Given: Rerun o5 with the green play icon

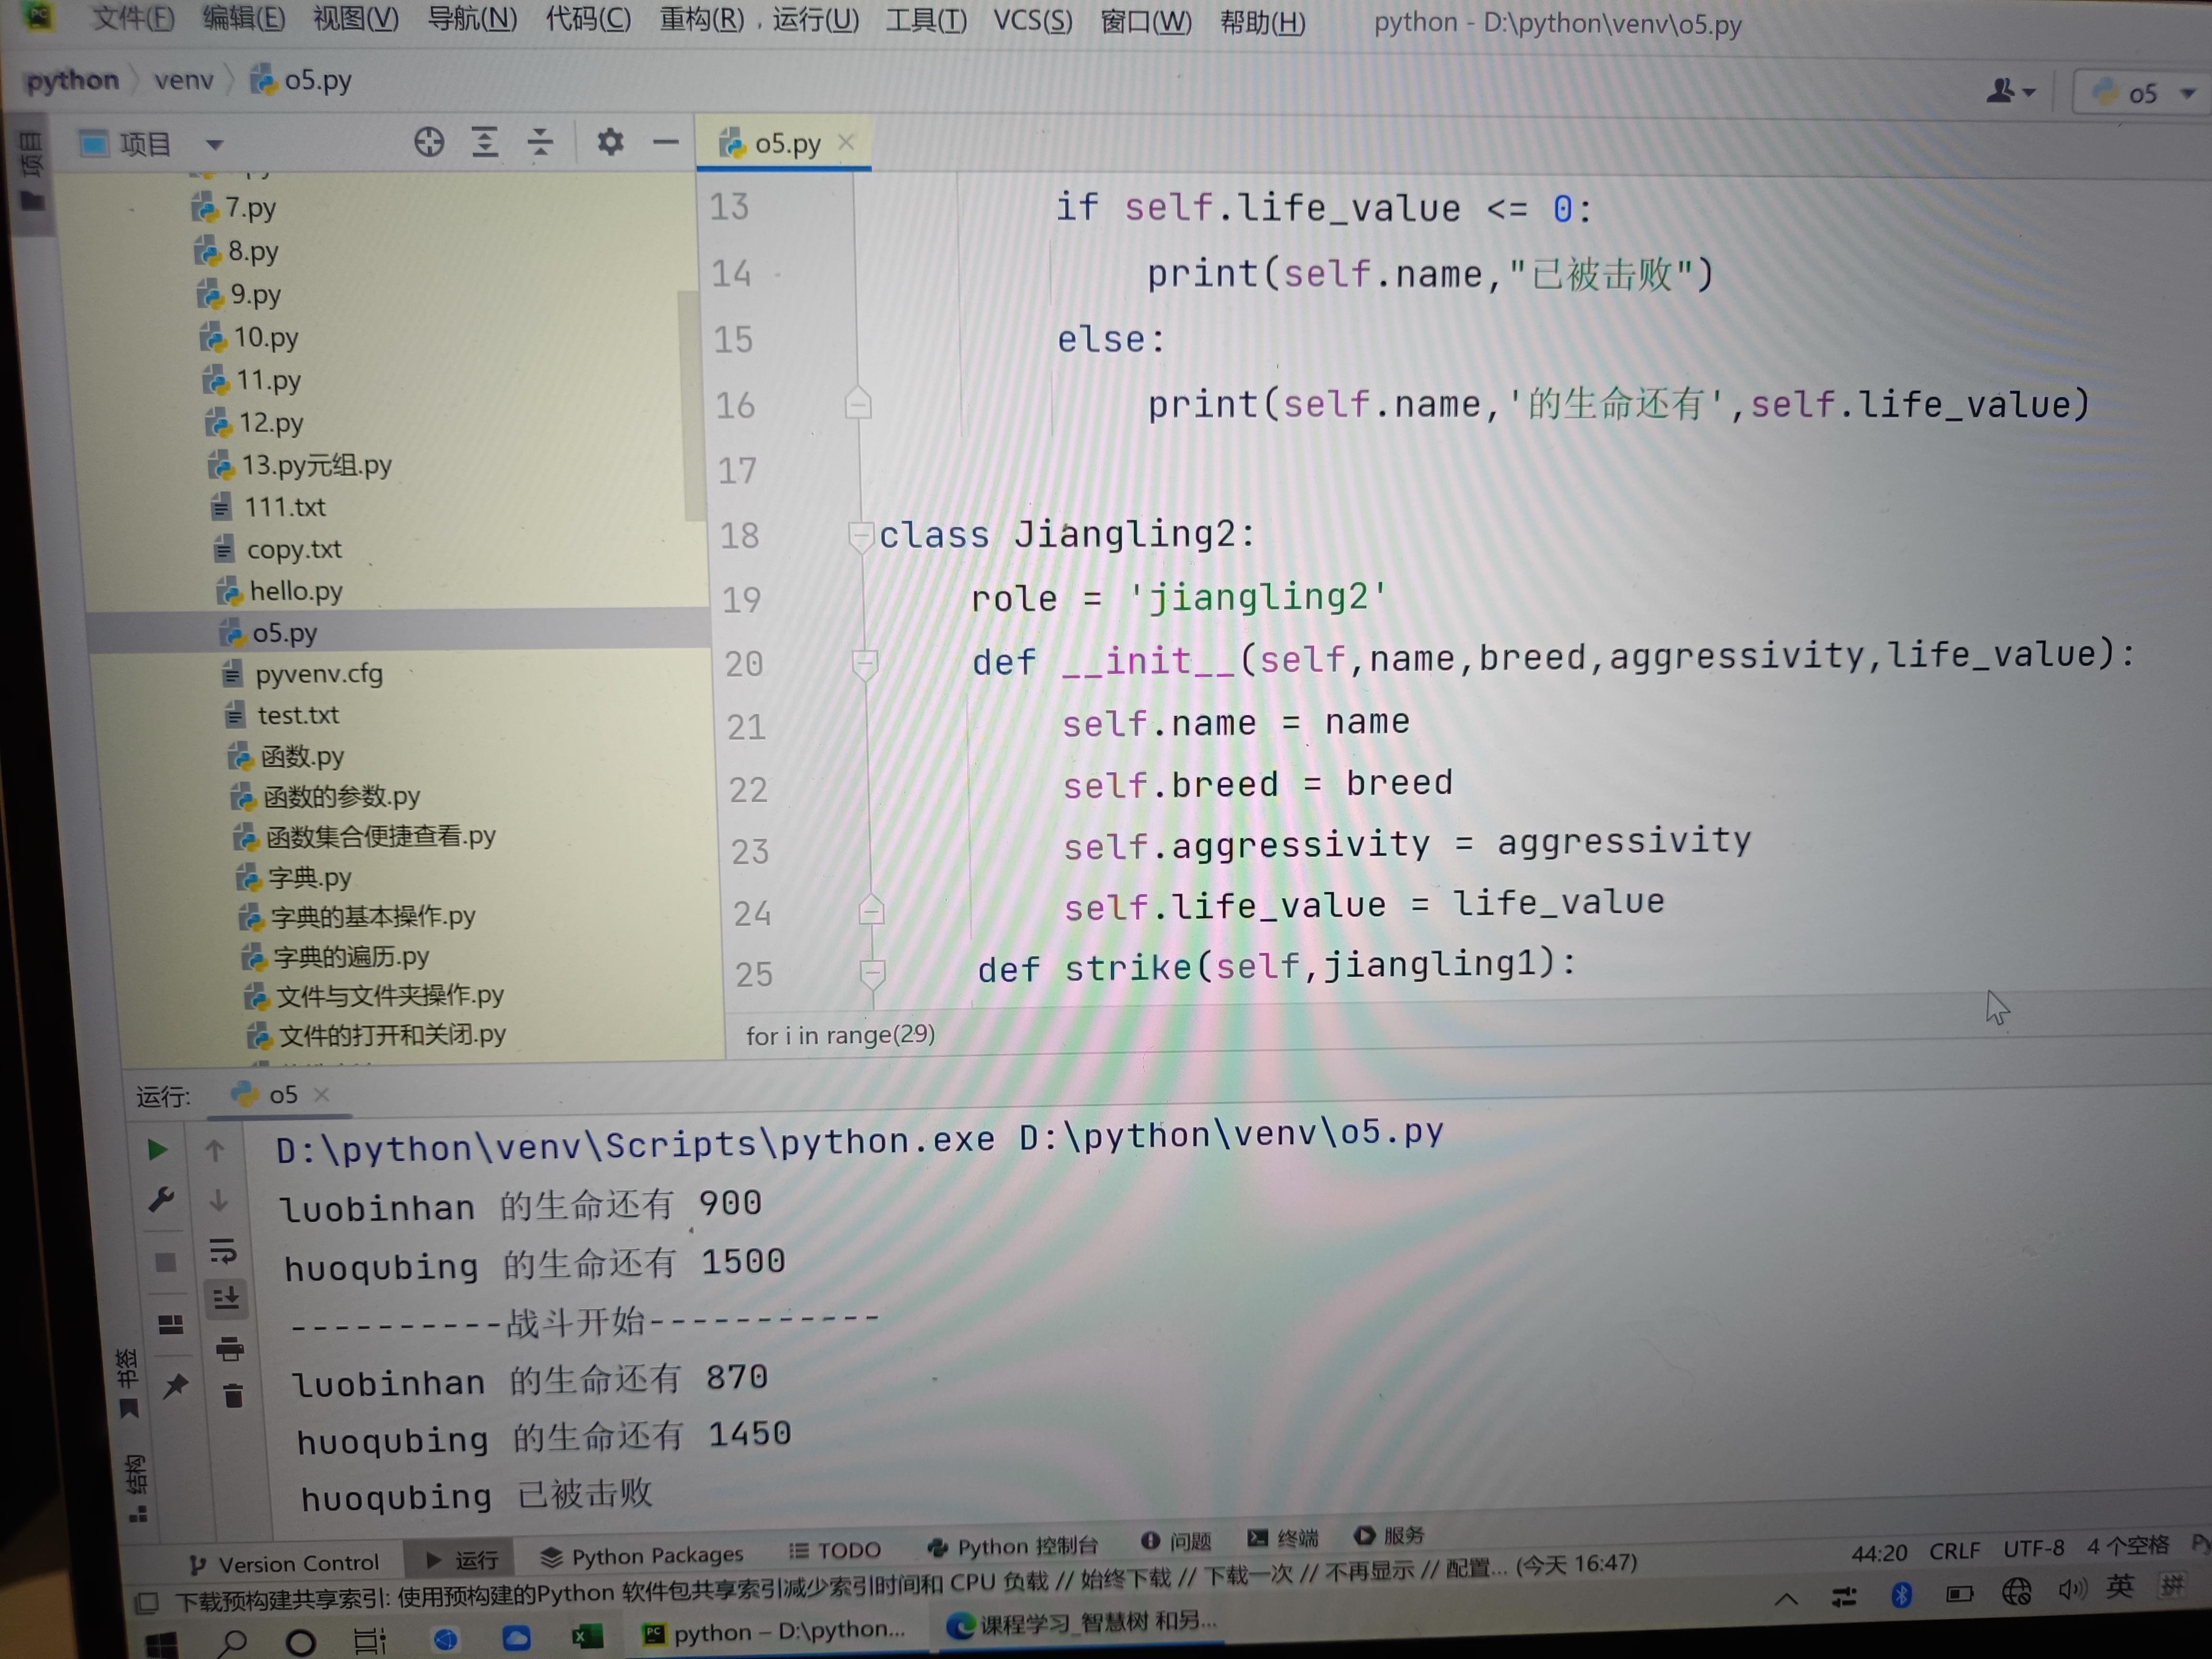Looking at the screenshot, I should click(x=157, y=1149).
